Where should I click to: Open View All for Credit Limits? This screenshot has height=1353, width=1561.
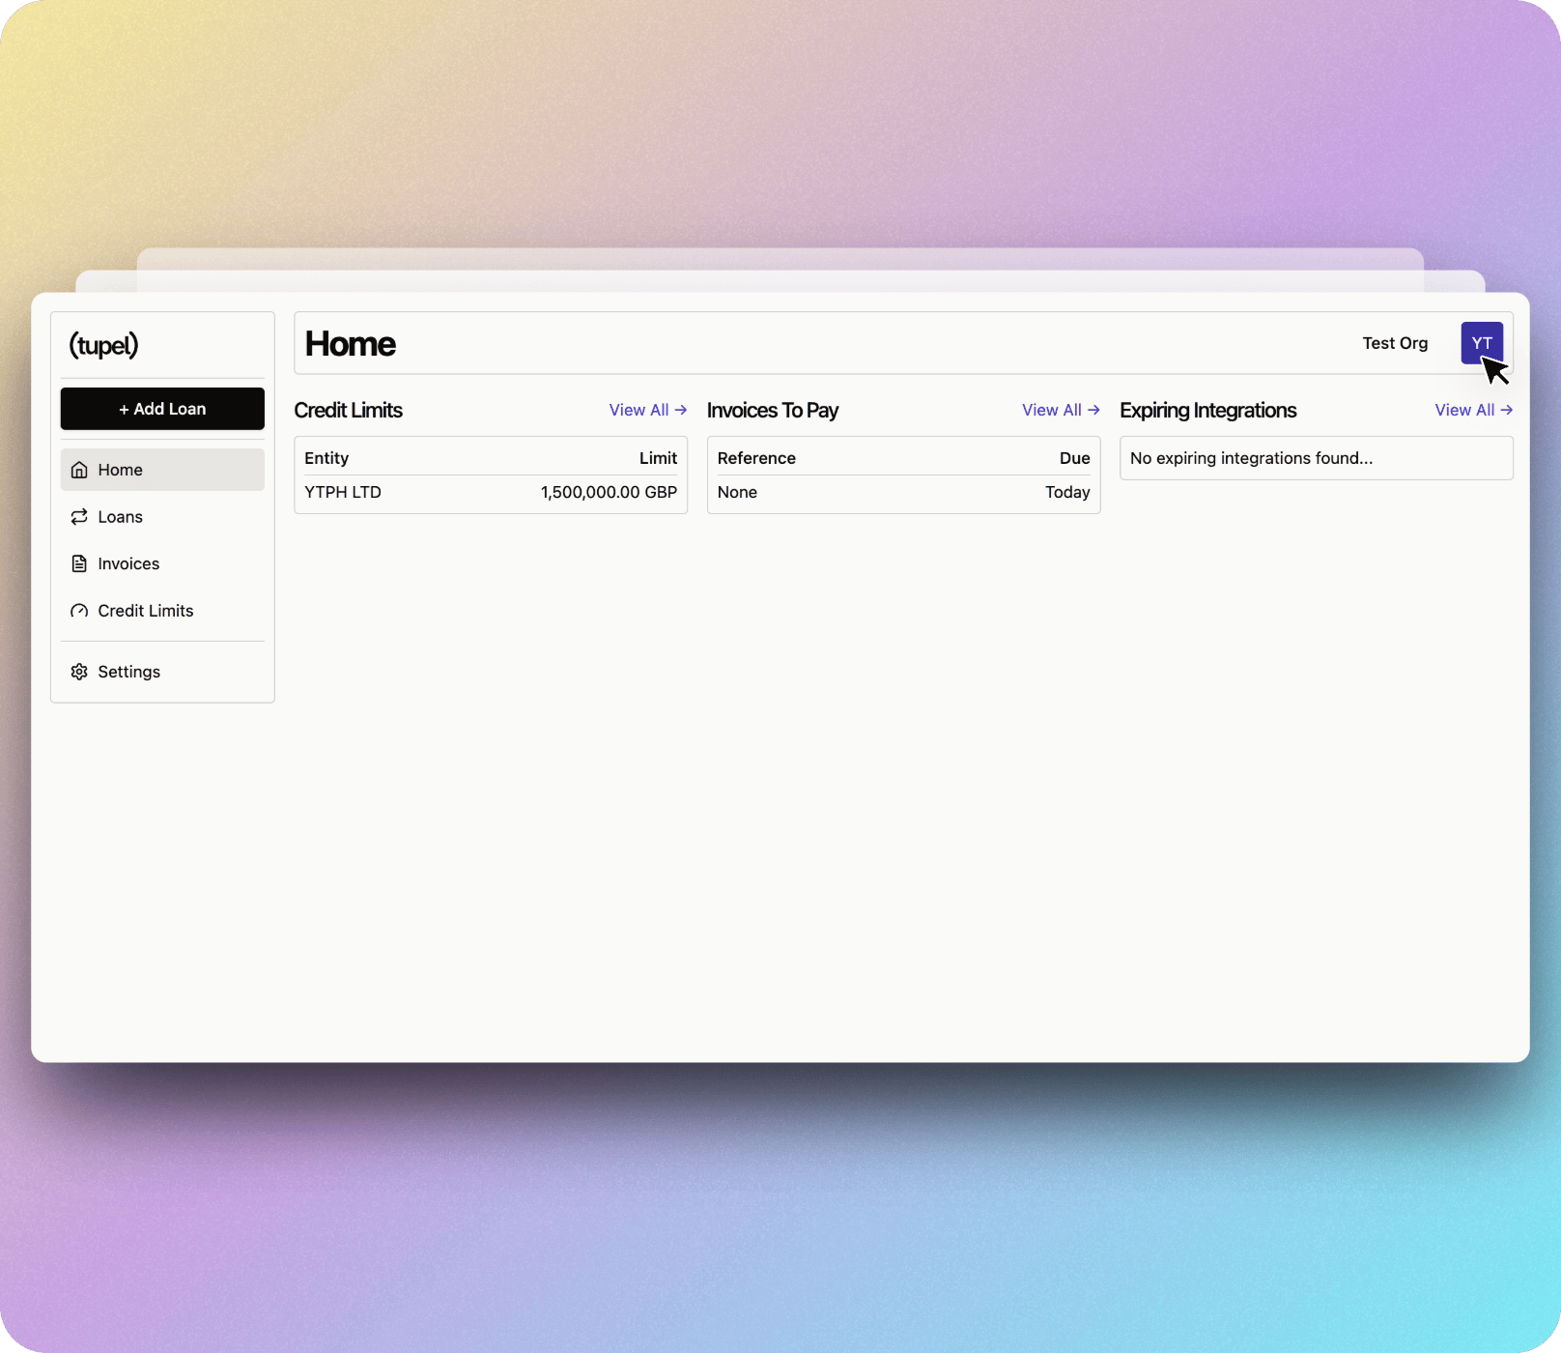[639, 410]
